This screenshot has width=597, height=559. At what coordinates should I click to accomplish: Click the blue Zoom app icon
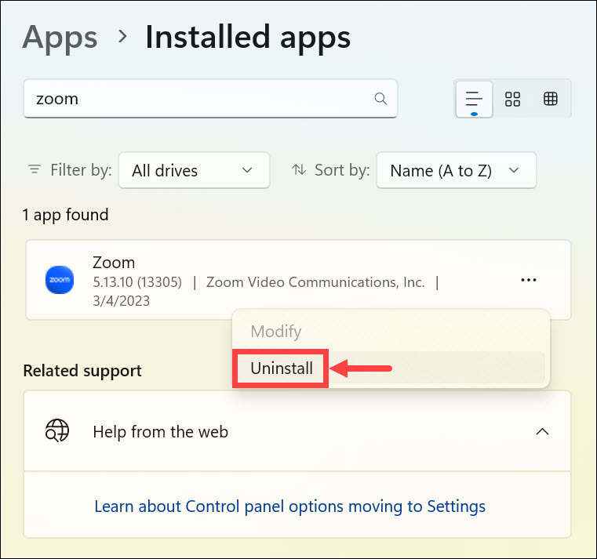pyautogui.click(x=60, y=280)
